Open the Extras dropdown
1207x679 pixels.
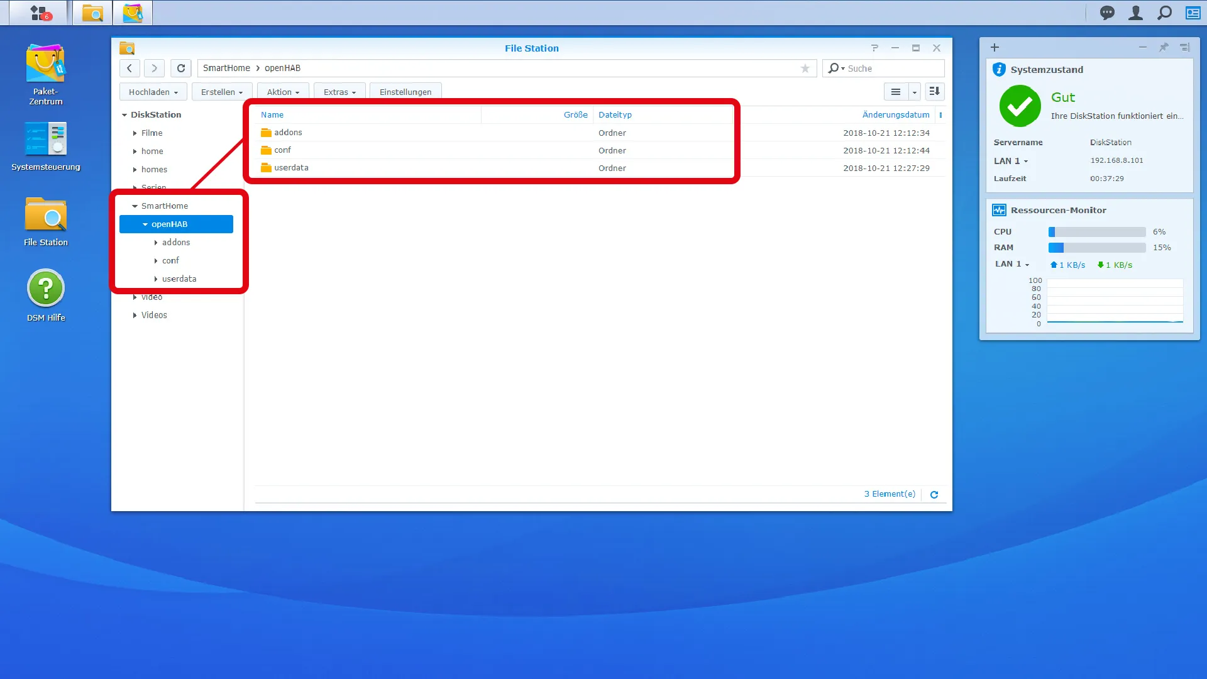pos(339,92)
